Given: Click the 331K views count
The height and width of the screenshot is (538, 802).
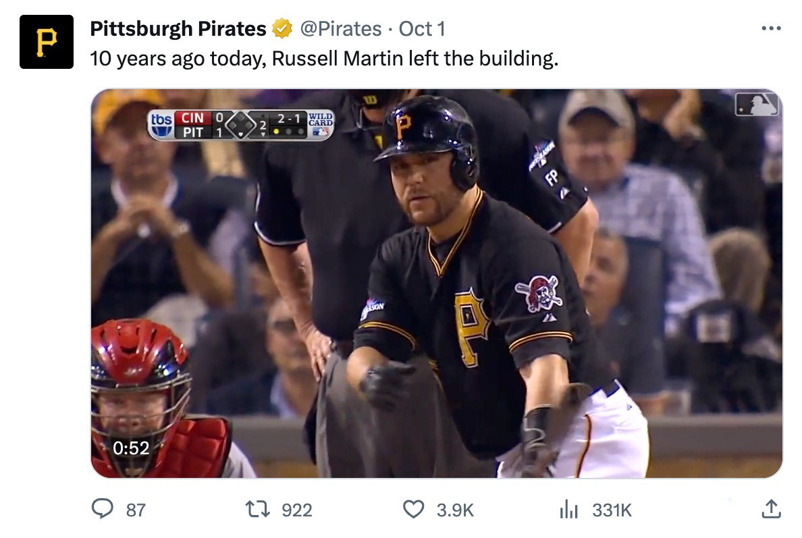Looking at the screenshot, I should click(x=612, y=510).
